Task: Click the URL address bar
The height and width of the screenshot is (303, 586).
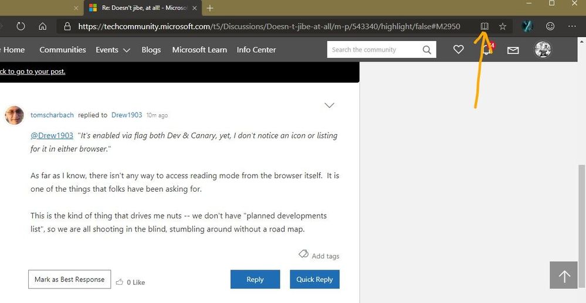Action: pos(269,26)
